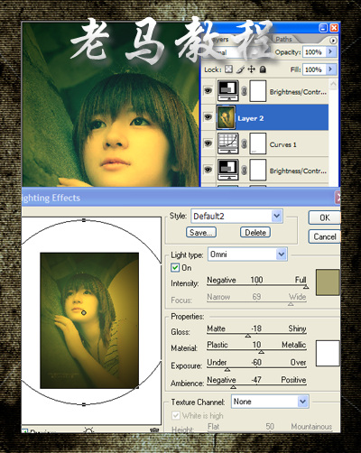Viewport: 361px width, 453px height.
Task: Click top Brightness/Contrast layer mask thumbnail
Action: coord(258,90)
